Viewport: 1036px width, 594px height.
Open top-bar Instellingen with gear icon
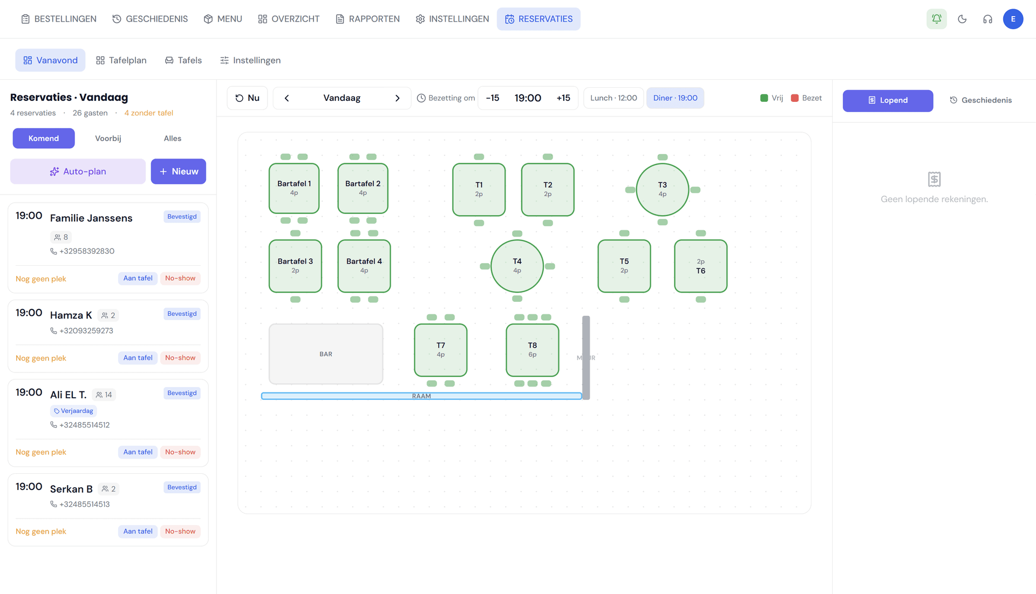pos(452,19)
